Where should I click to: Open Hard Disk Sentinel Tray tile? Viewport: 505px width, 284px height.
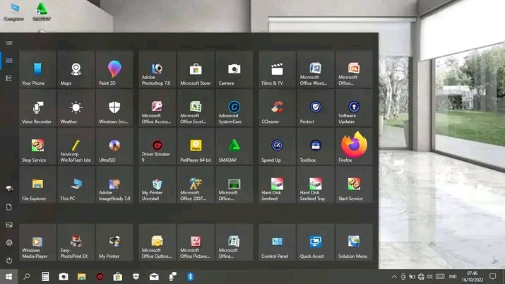click(x=315, y=184)
